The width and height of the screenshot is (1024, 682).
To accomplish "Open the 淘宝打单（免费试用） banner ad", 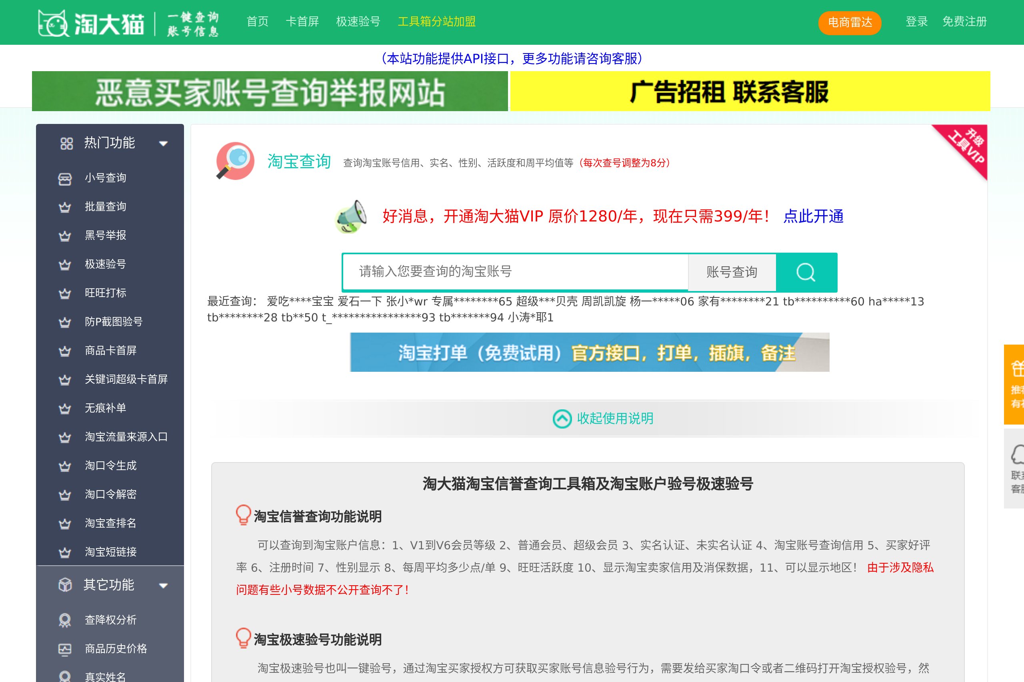I will click(x=590, y=352).
